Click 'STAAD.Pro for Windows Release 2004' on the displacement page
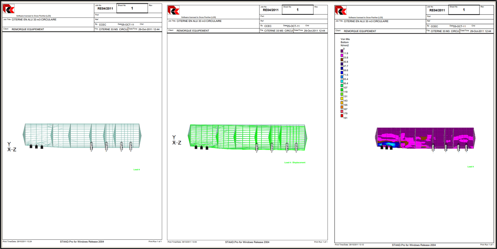Viewport: 497px width, 249px height. click(x=247, y=242)
